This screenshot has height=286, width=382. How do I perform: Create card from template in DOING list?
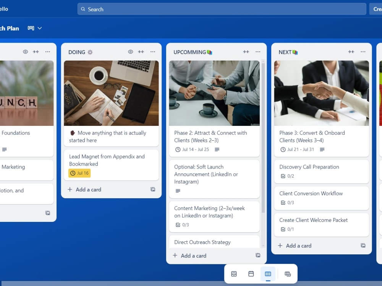(153, 189)
